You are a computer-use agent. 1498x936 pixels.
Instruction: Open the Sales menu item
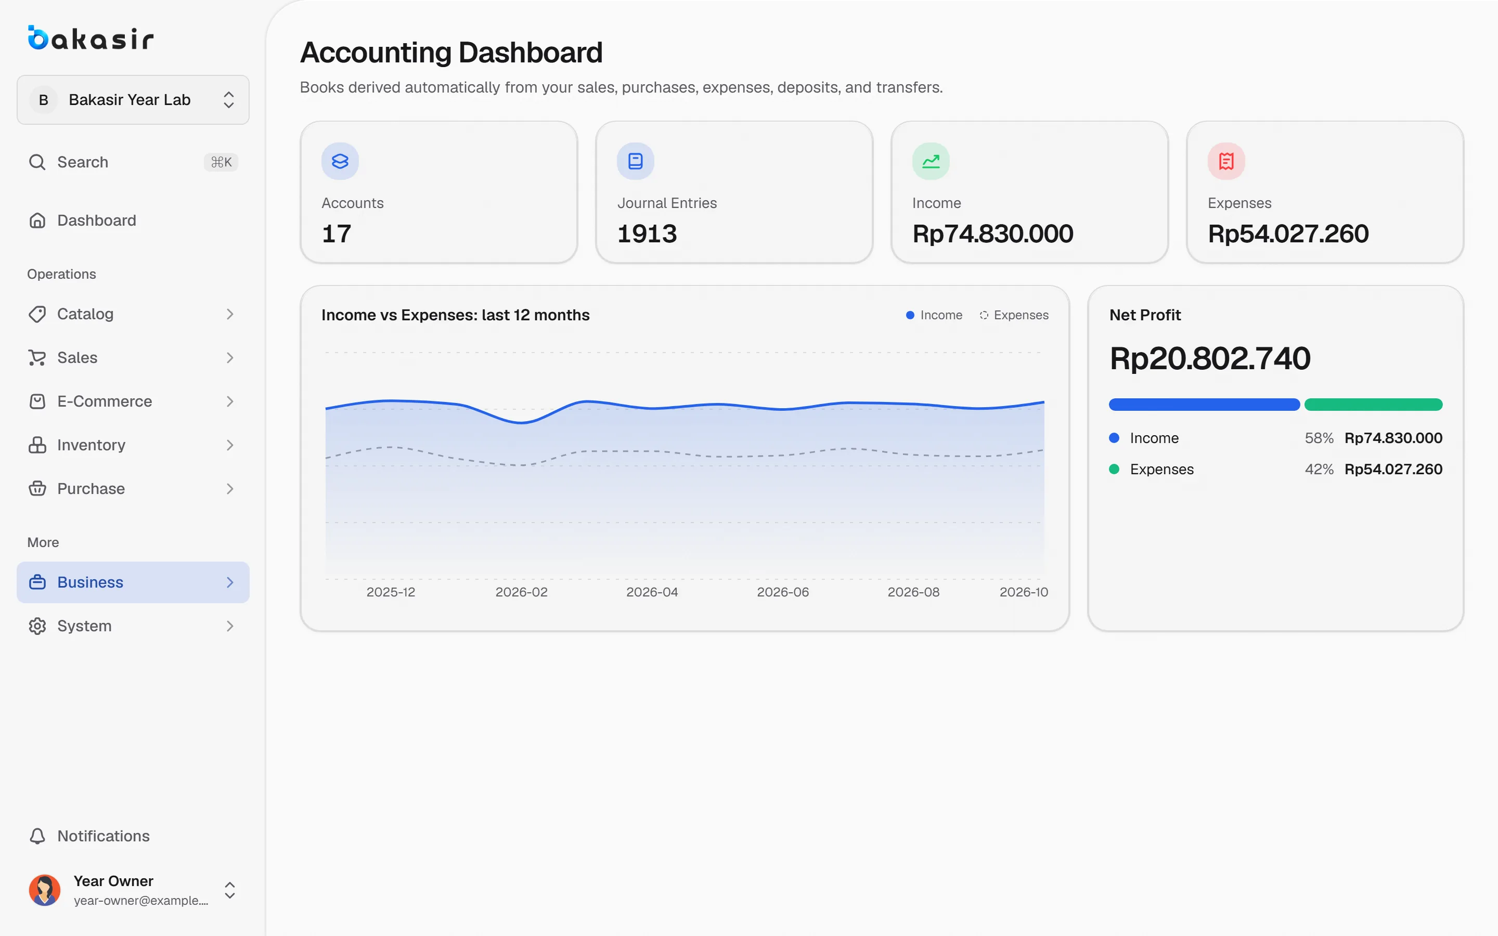133,358
